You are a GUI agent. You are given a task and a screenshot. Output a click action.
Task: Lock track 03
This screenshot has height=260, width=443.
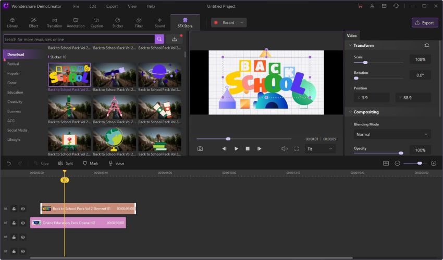pyautogui.click(x=14, y=223)
